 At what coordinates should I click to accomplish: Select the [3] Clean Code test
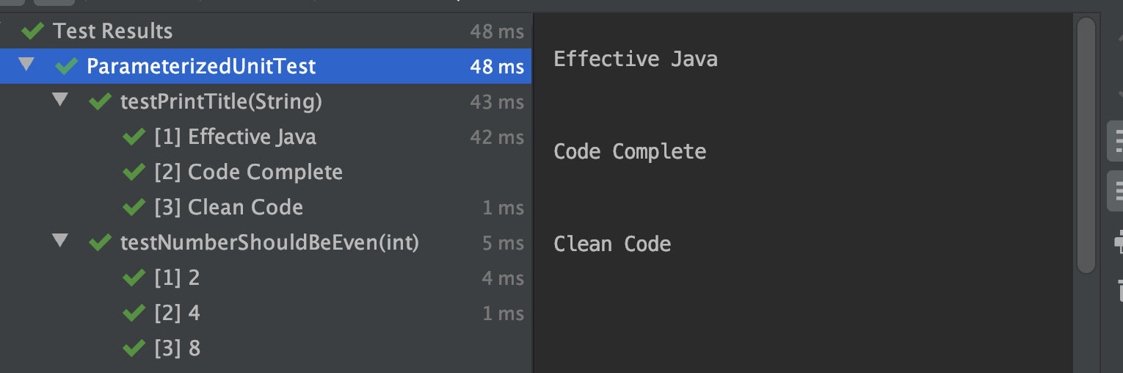(266, 207)
